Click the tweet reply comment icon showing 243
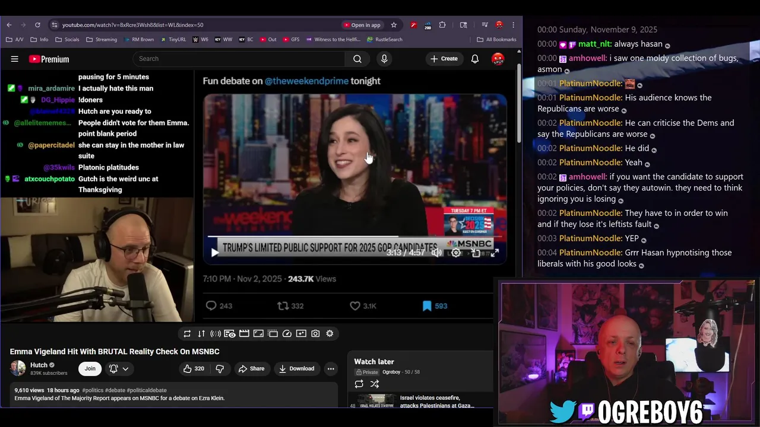Screen dimensions: 760x427 point(211,306)
